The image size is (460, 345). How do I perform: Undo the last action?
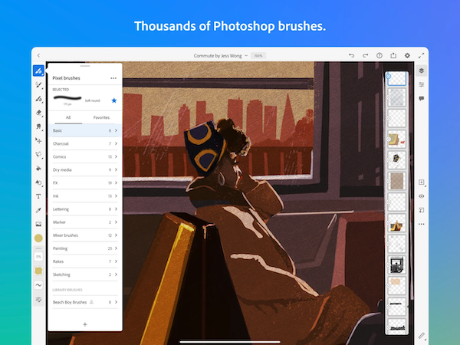pos(351,55)
